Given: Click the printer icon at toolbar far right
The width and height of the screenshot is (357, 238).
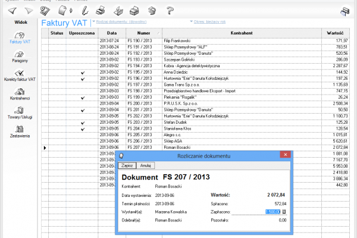Looking at the screenshot, I should (345, 10).
